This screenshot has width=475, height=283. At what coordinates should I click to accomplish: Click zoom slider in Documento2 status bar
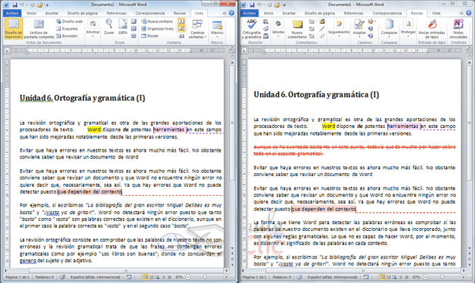click(205, 277)
